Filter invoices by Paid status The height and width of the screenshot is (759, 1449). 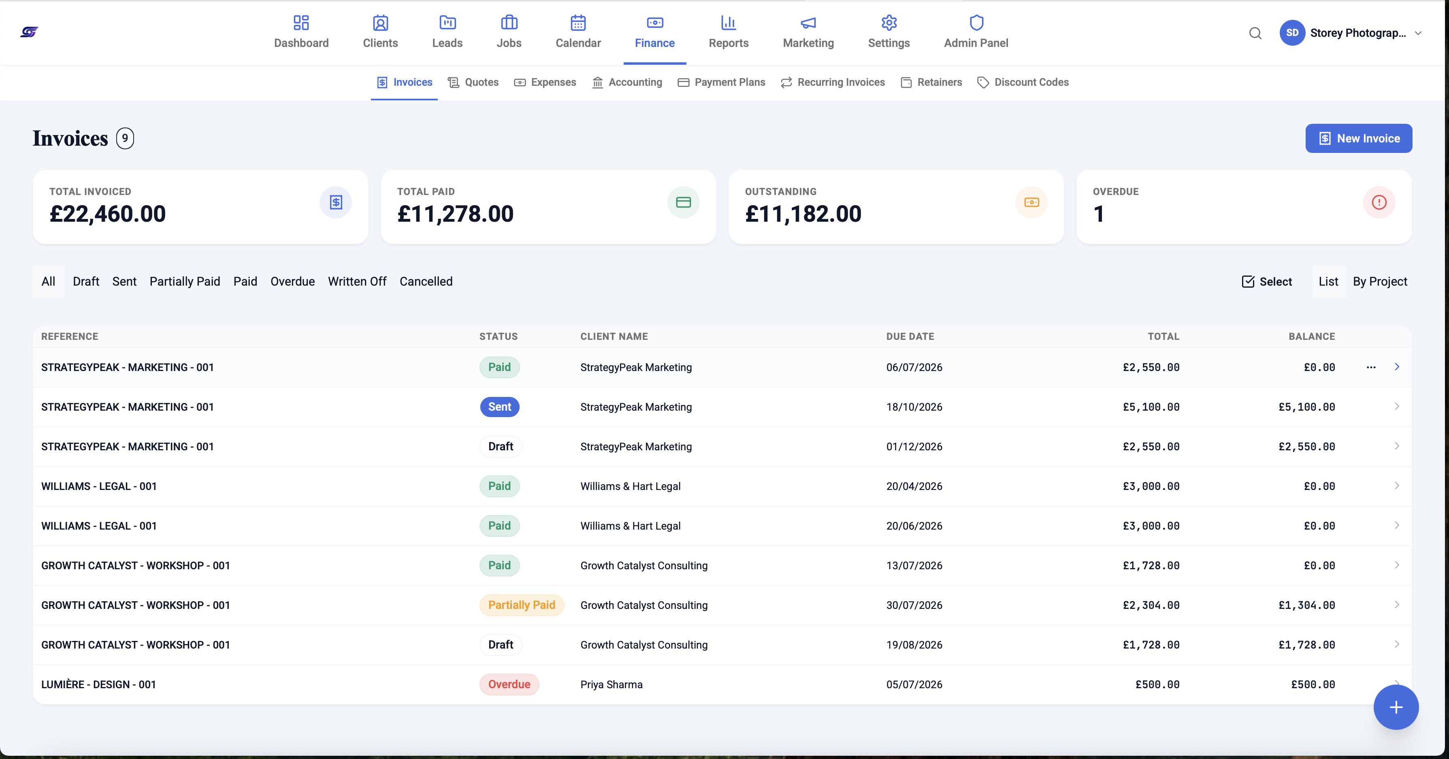pos(245,282)
